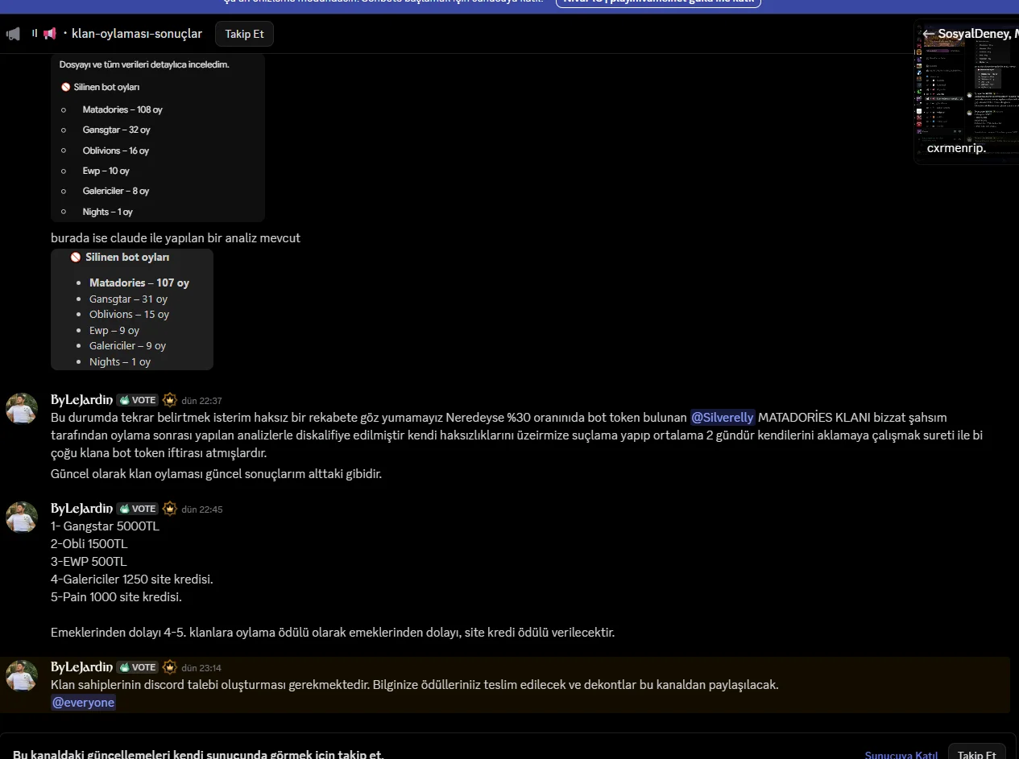The width and height of the screenshot is (1019, 759).
Task: Open ByLeJardin's avatar on the 23:14 message
Action: (x=22, y=676)
